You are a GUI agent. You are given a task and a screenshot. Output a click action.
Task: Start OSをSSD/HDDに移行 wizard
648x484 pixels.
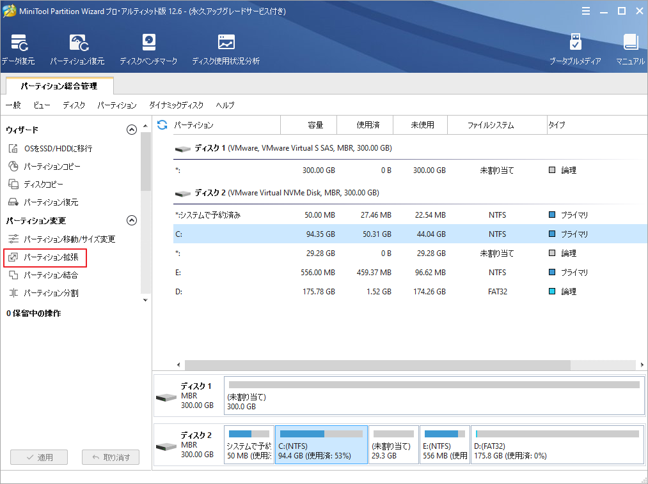(58, 149)
